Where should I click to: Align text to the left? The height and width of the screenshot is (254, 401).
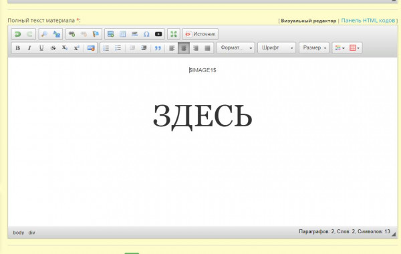click(x=172, y=48)
